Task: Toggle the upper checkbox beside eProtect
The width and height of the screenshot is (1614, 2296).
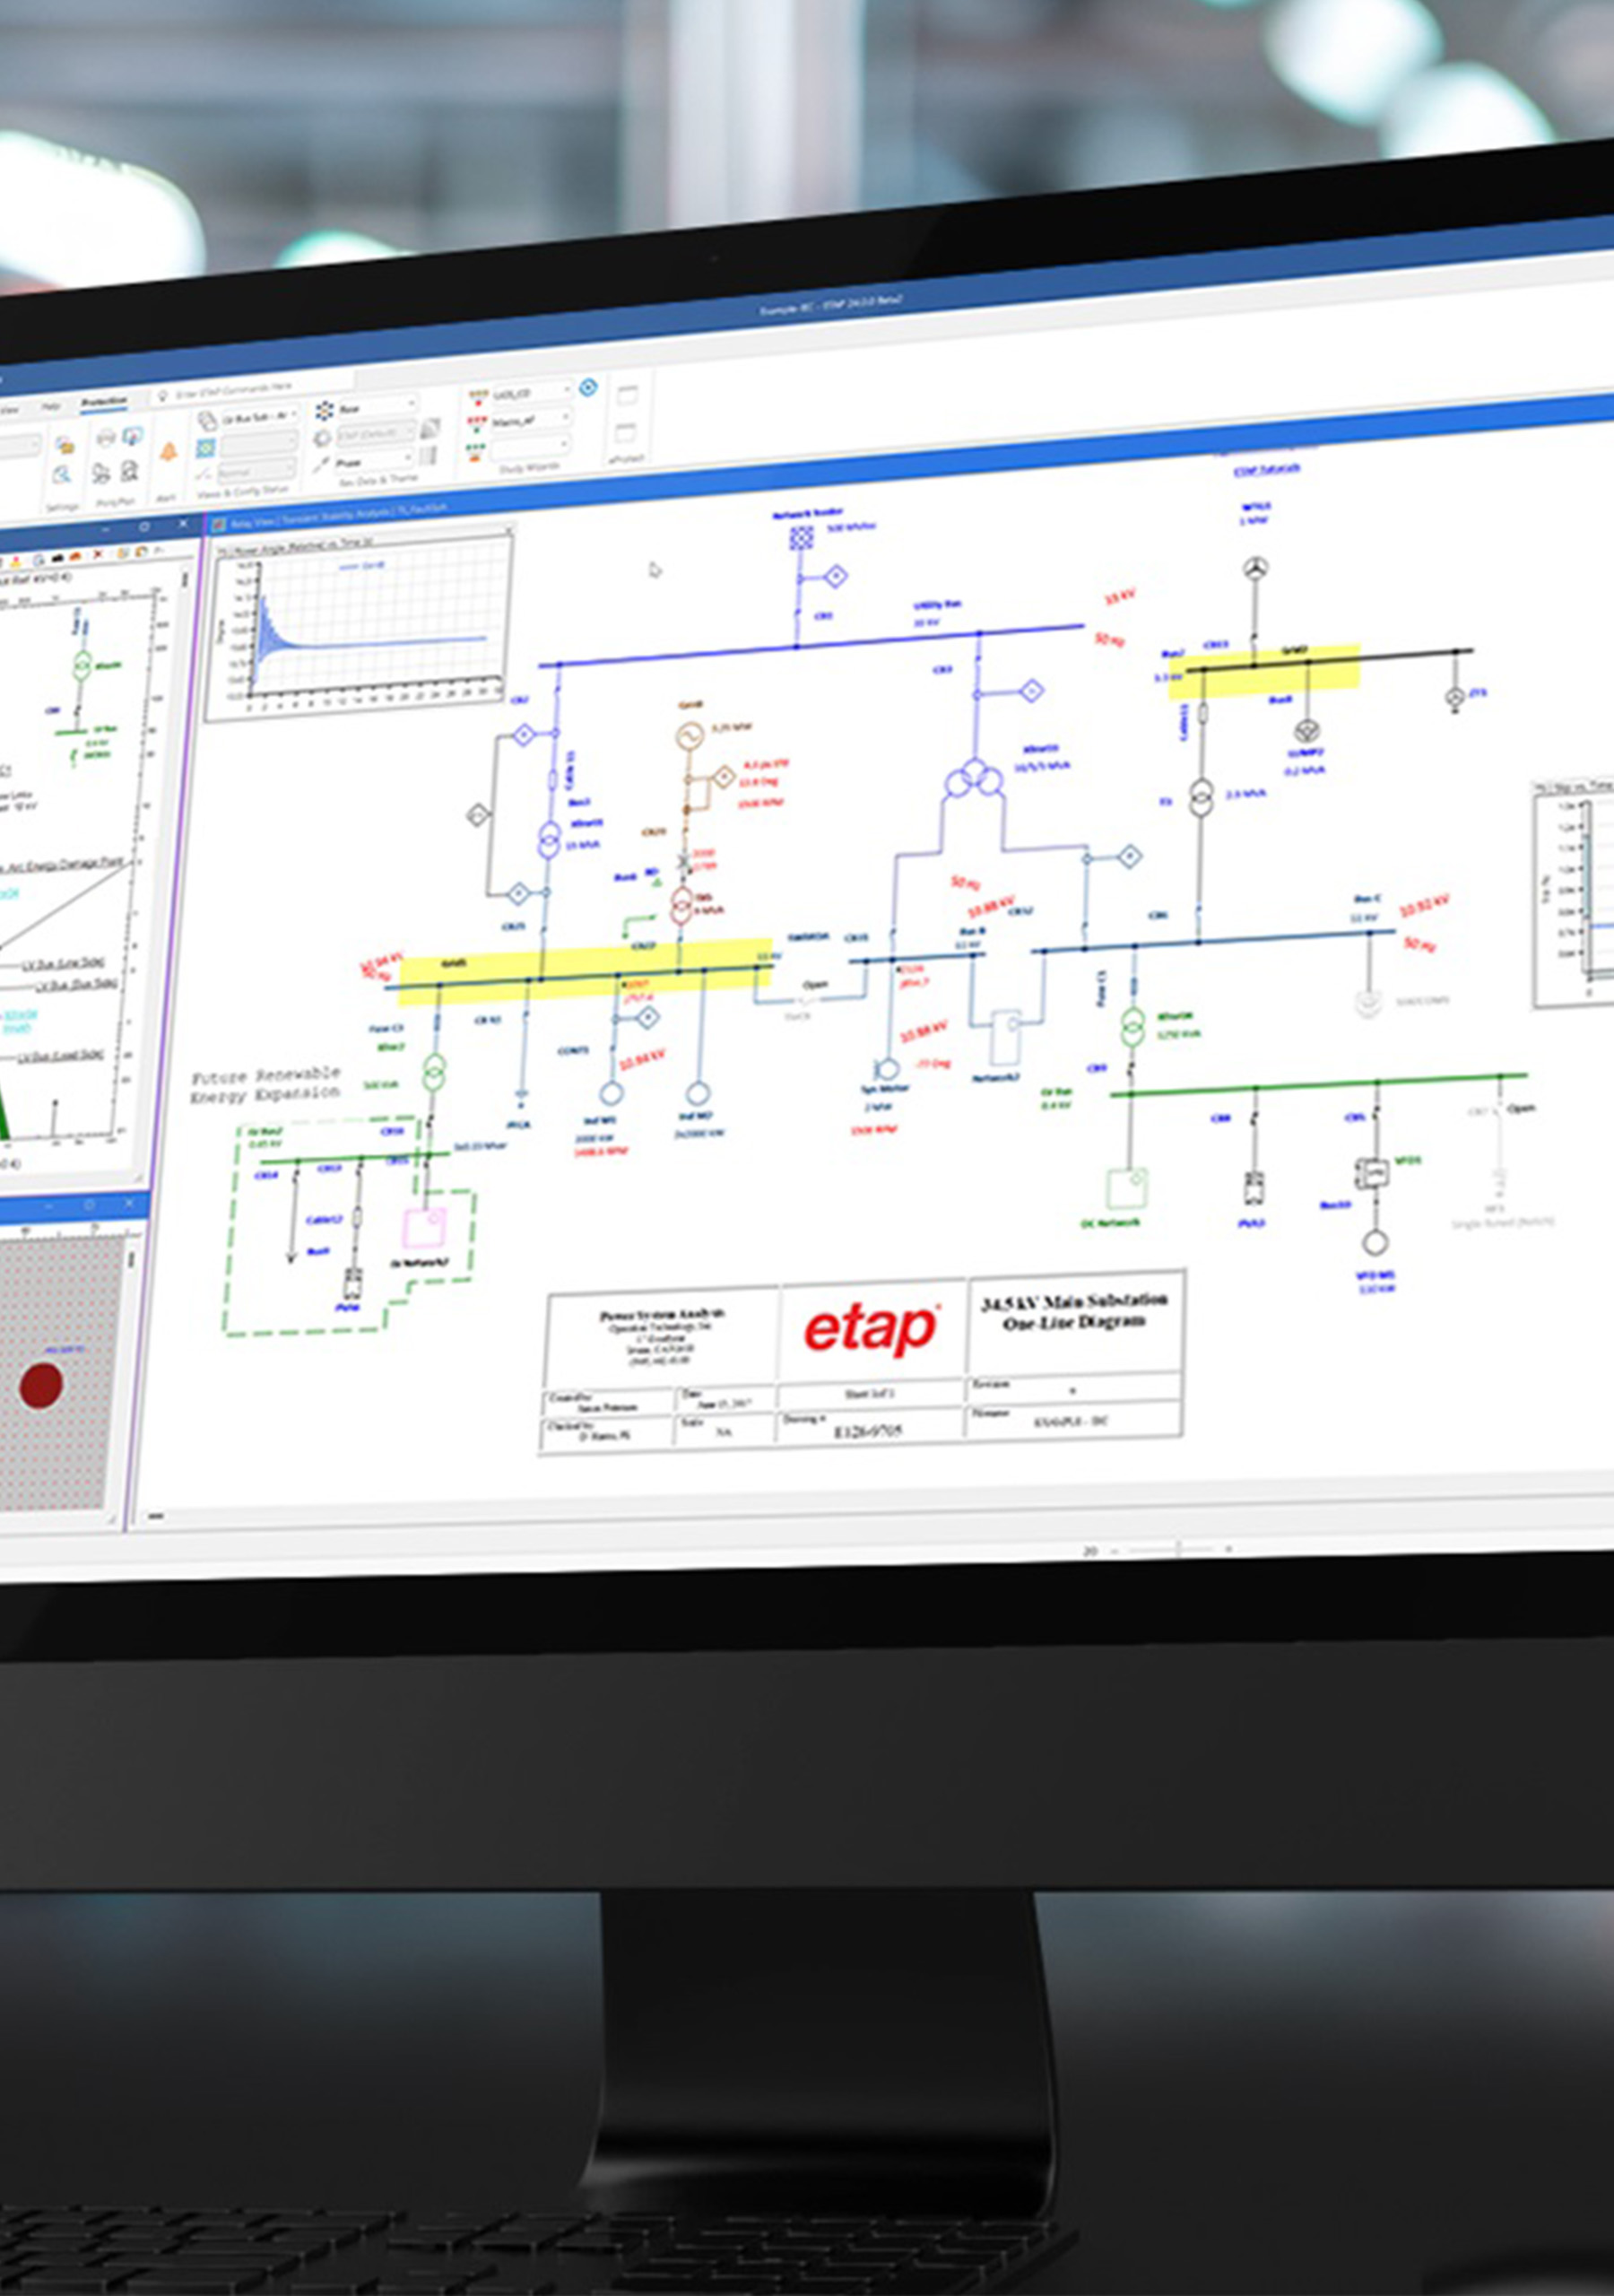Action: (x=627, y=397)
